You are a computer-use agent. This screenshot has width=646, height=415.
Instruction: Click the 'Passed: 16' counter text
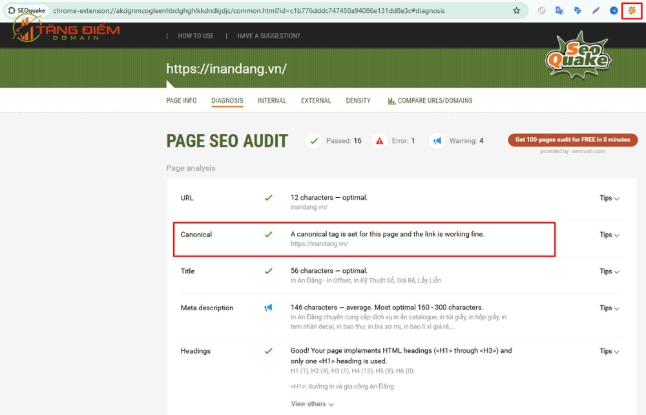[x=344, y=141]
